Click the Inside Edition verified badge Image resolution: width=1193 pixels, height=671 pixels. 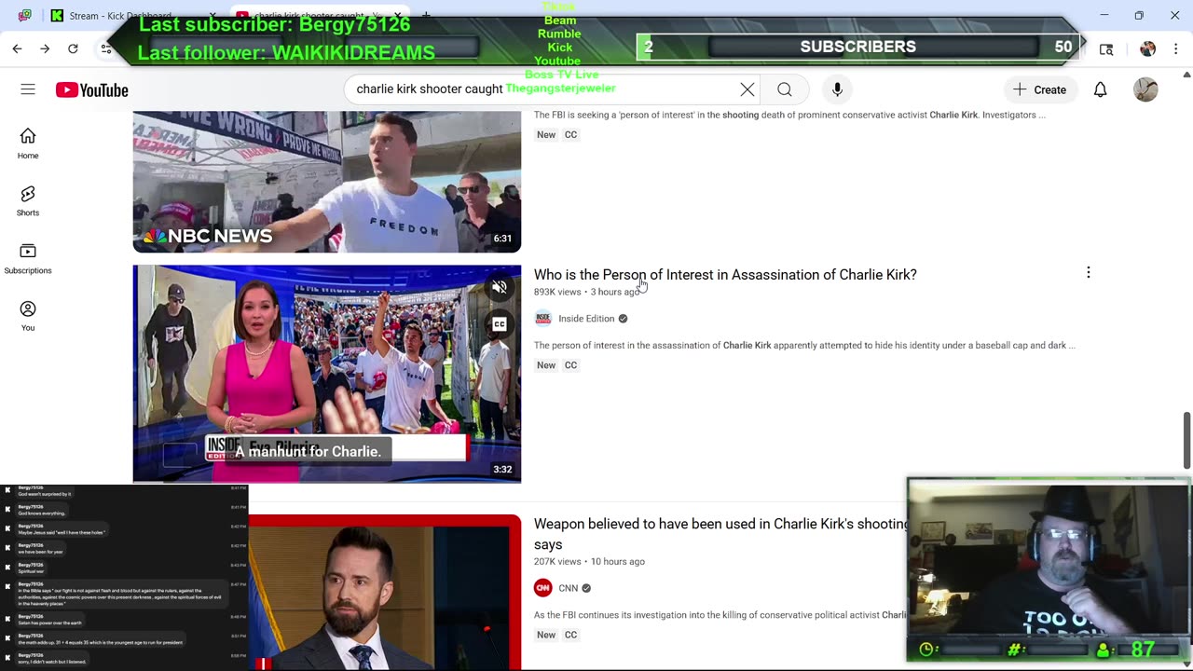[624, 319]
